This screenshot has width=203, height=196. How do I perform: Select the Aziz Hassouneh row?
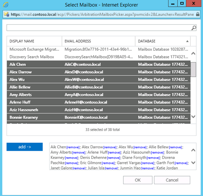(x=99, y=110)
